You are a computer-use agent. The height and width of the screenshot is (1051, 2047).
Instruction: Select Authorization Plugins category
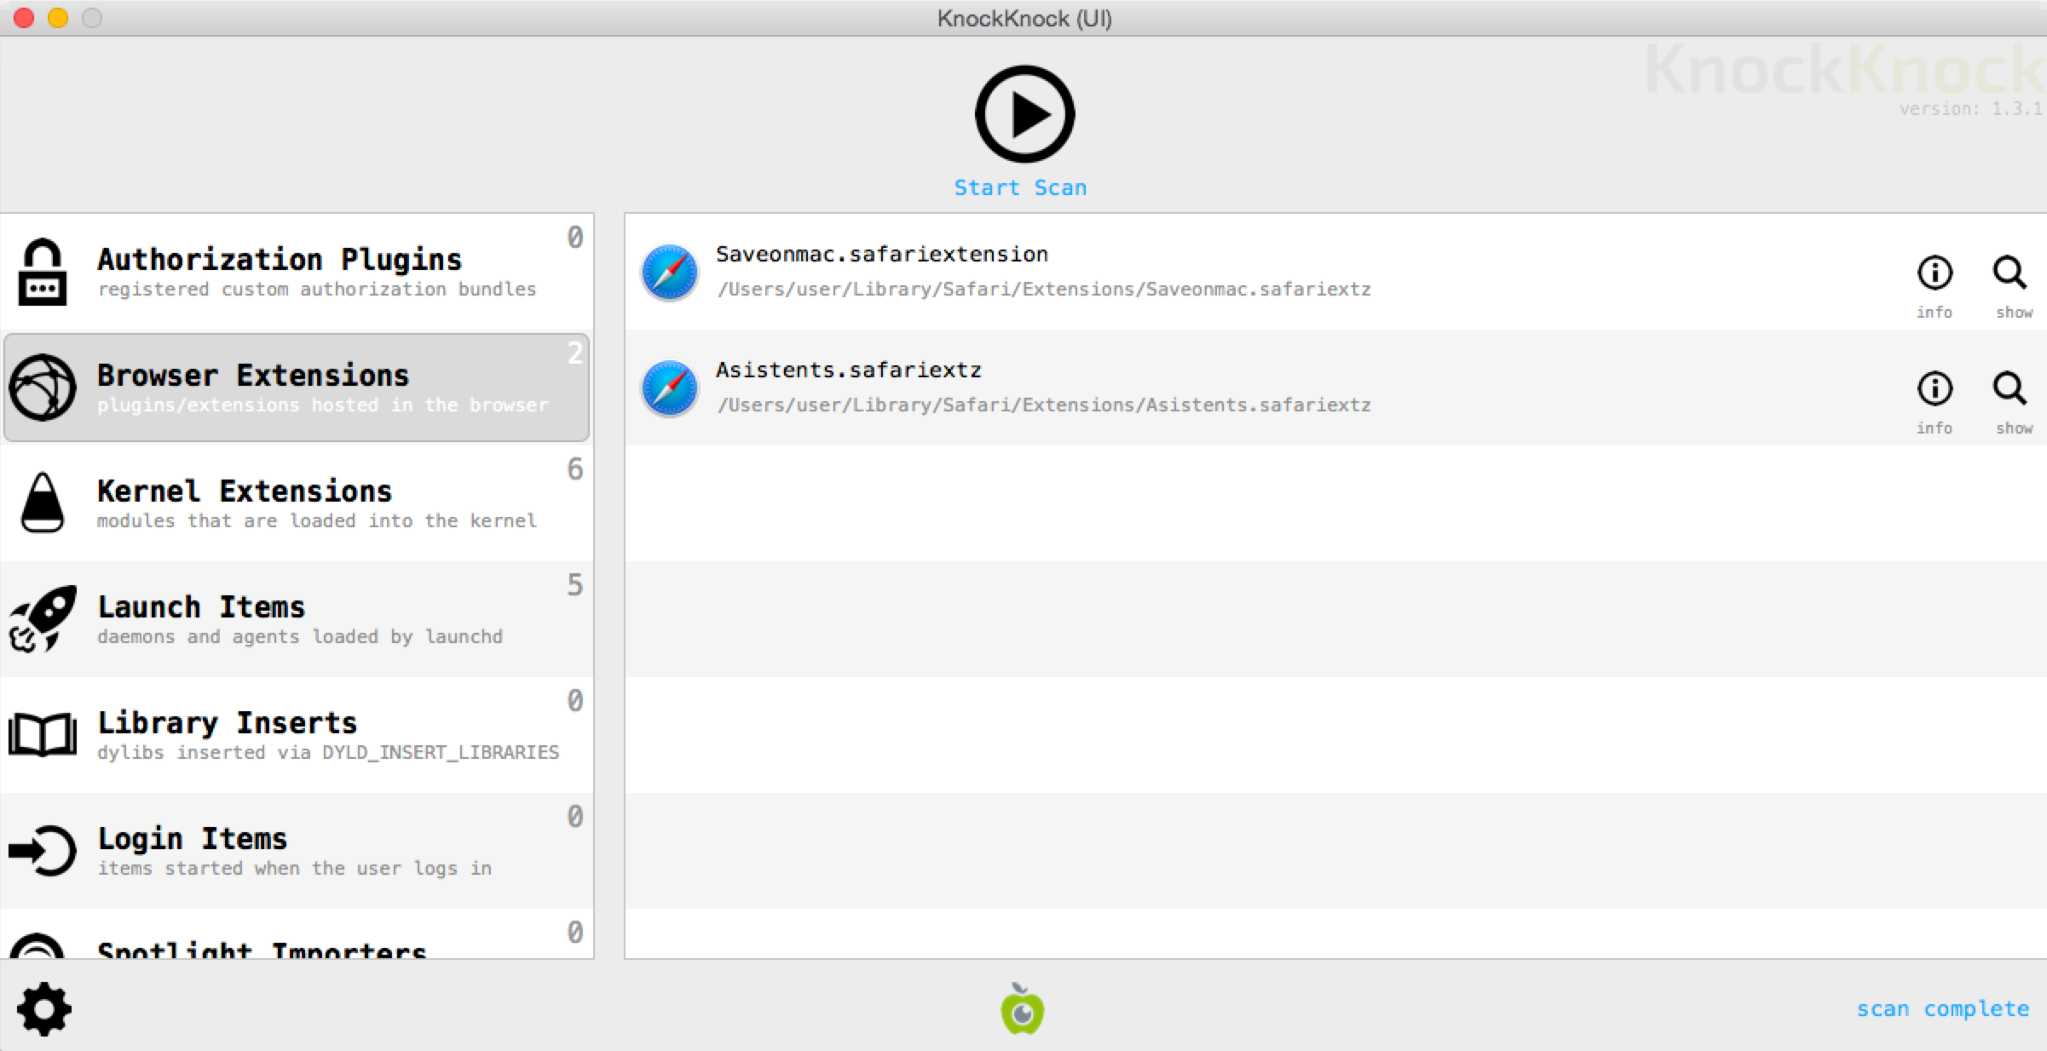click(x=297, y=273)
